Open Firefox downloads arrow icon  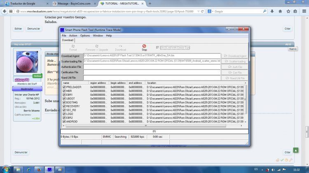pos(272,12)
